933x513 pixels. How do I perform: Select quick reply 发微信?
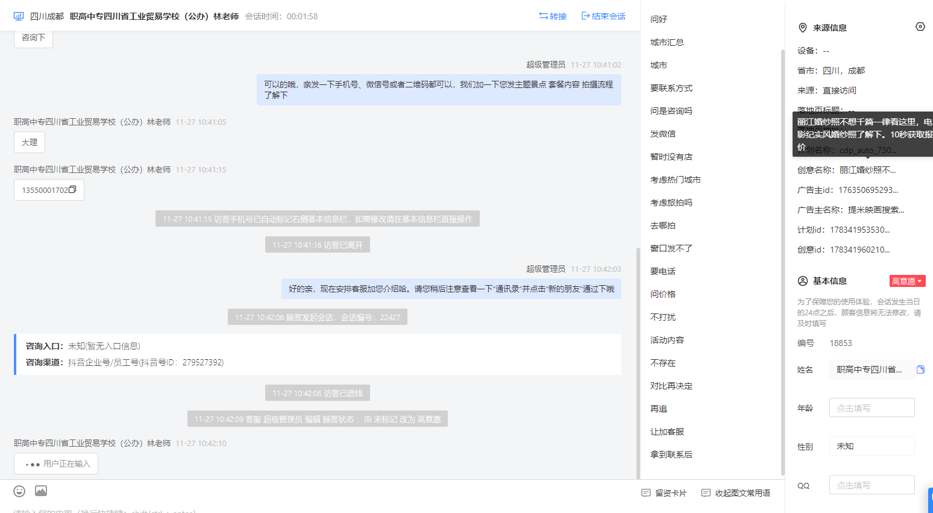pyautogui.click(x=663, y=134)
